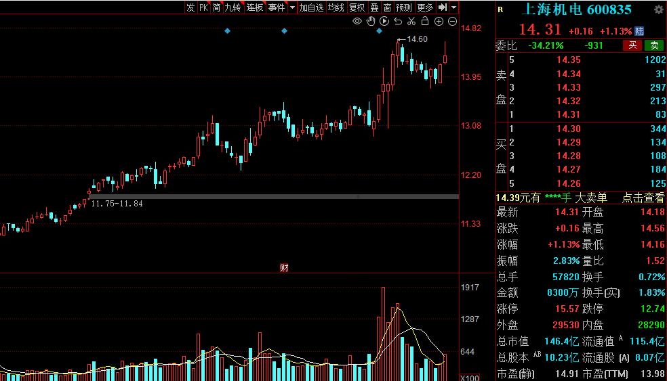This screenshot has width=667, height=381.
Task: Toggle the 连板 indicator
Action: coord(255,7)
